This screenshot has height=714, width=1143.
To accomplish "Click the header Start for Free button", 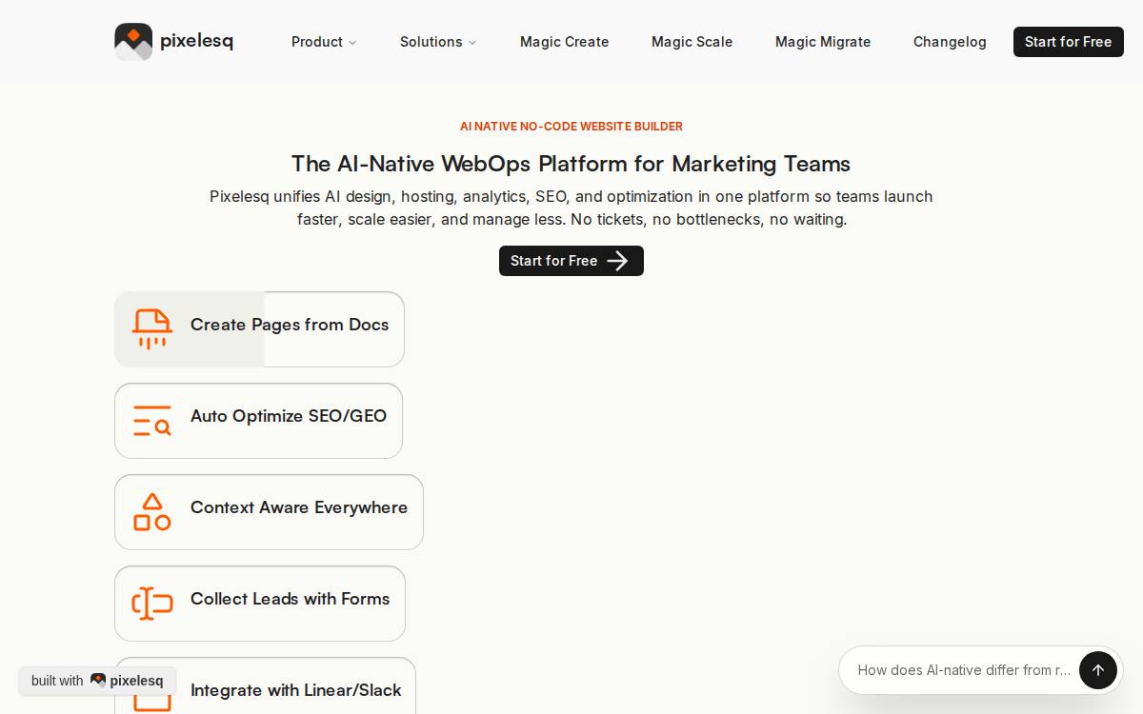I will 1069,42.
